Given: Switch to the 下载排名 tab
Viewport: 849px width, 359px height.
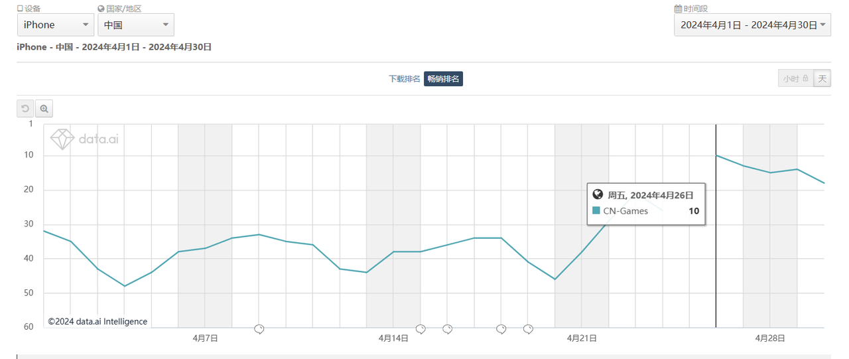Looking at the screenshot, I should 405,79.
